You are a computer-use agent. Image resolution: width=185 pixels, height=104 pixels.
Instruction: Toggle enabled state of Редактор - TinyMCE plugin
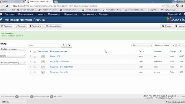[x=43, y=72]
